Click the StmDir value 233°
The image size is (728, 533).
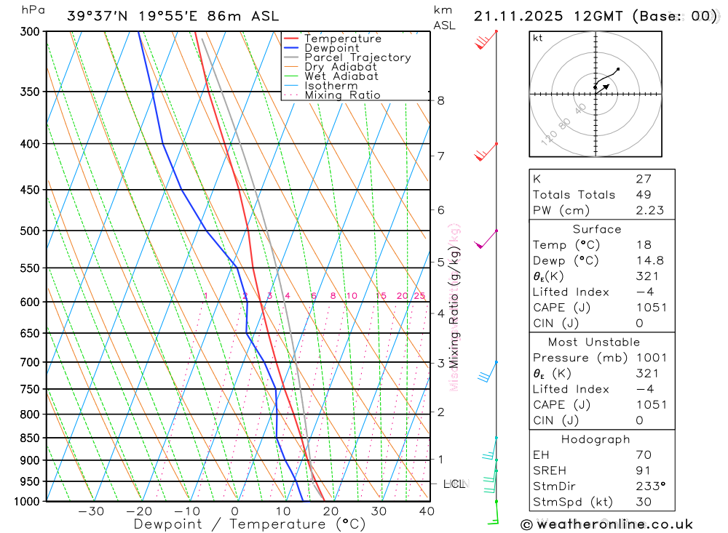click(651, 486)
